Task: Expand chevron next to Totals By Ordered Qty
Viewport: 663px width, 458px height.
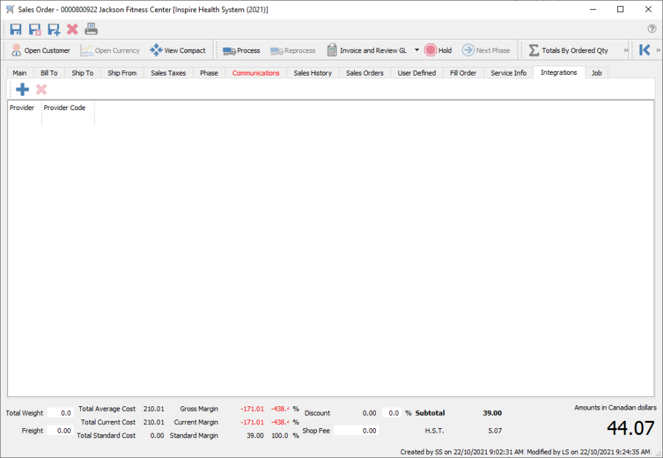Action: click(x=625, y=50)
